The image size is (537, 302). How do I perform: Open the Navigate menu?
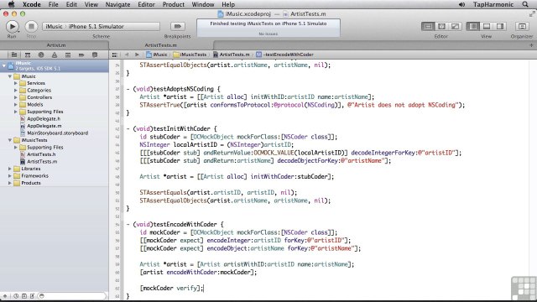pyautogui.click(x=117, y=4)
